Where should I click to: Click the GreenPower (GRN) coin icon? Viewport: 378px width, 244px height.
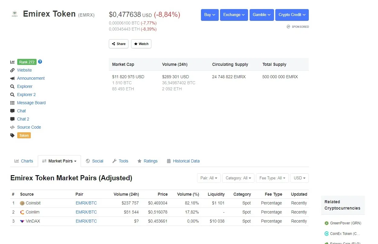[327, 223]
